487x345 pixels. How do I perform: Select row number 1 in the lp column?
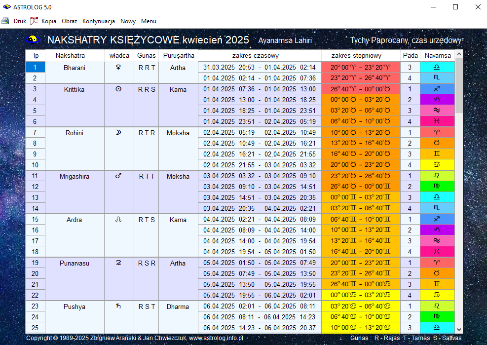pos(35,68)
